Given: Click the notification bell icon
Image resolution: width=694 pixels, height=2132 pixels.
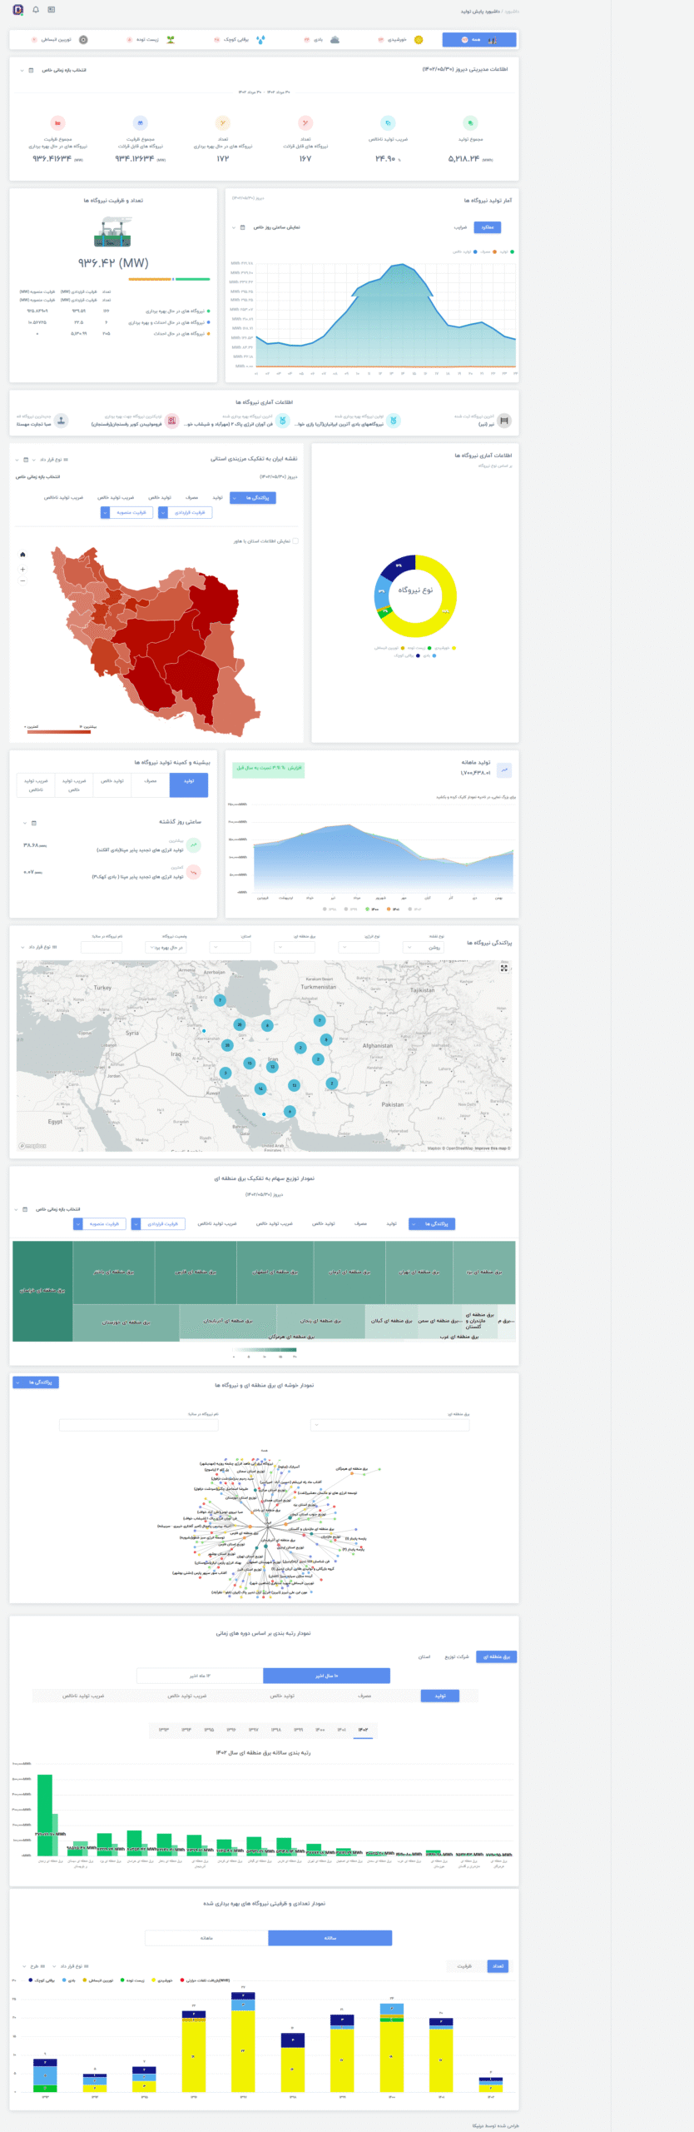Looking at the screenshot, I should coord(36,10).
